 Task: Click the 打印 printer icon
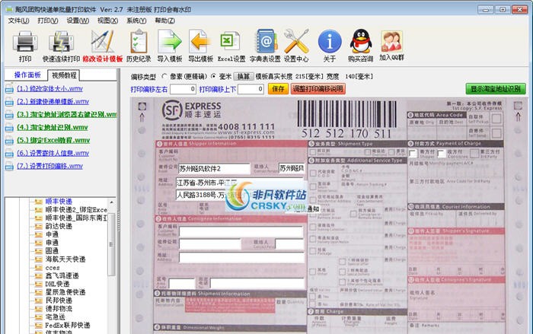point(25,41)
